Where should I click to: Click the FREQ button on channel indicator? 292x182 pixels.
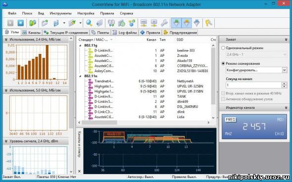coord(231,120)
